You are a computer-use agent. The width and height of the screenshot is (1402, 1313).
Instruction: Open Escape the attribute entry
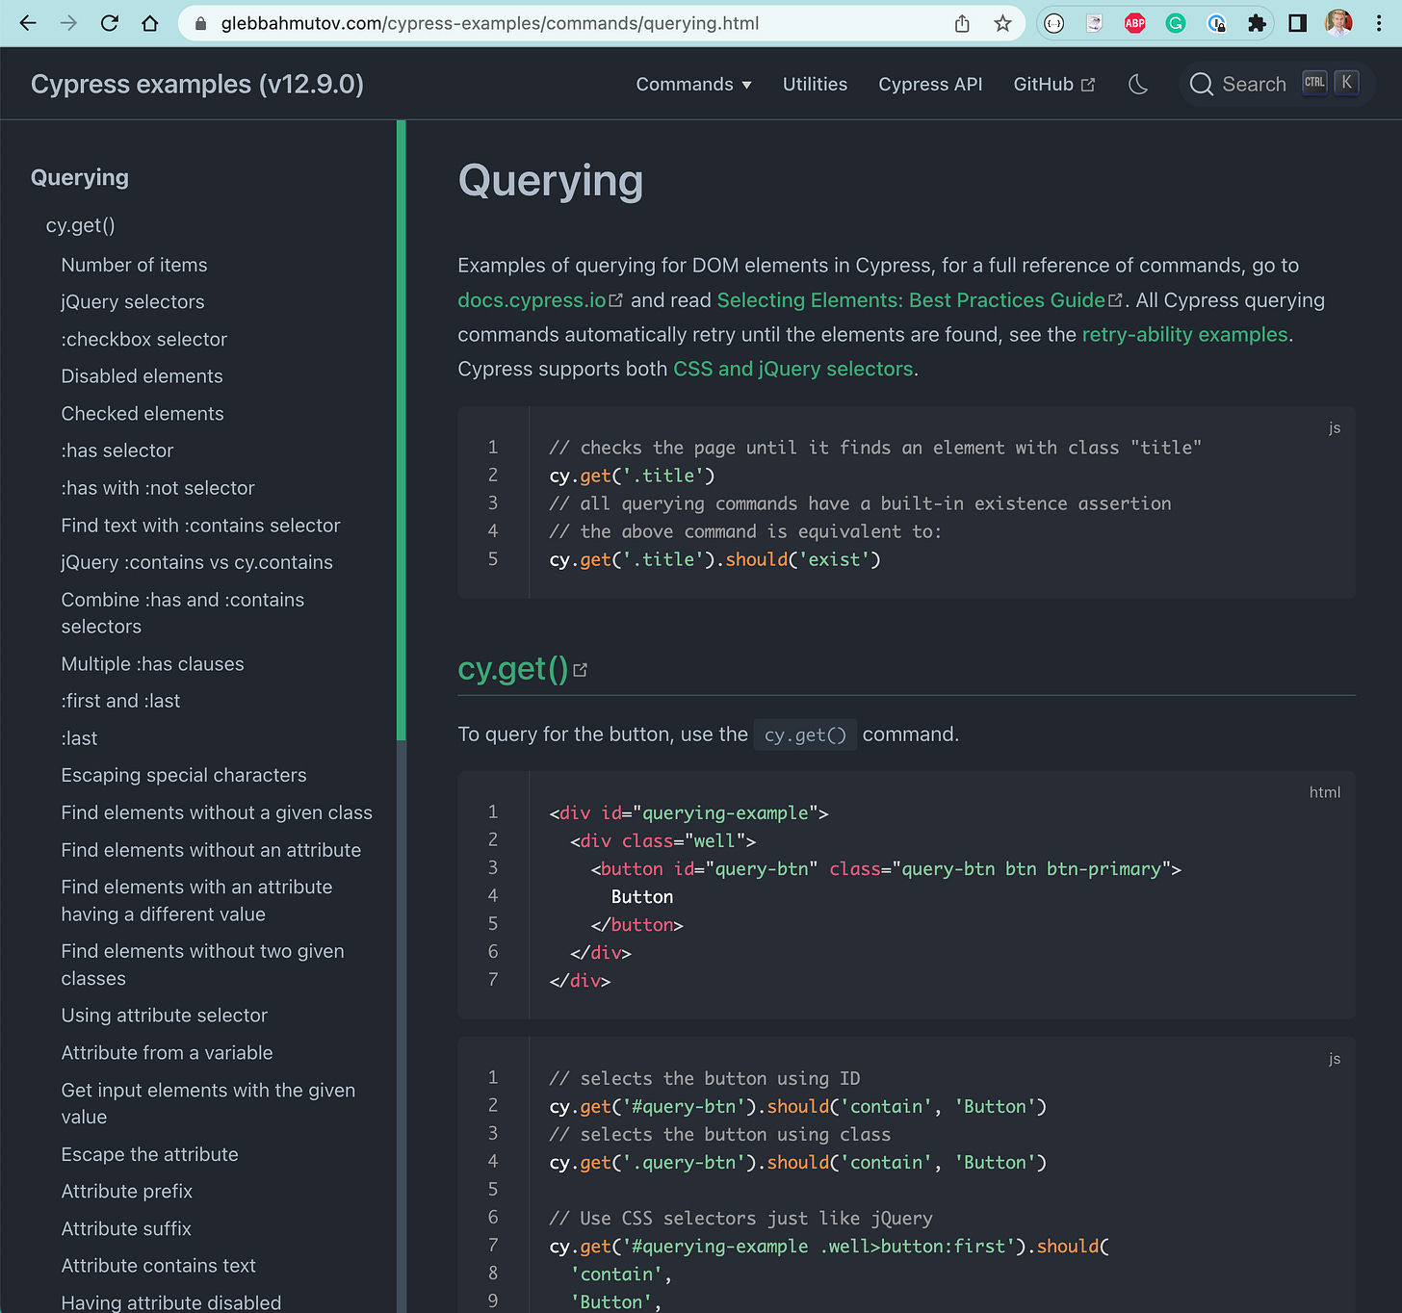pyautogui.click(x=149, y=1154)
